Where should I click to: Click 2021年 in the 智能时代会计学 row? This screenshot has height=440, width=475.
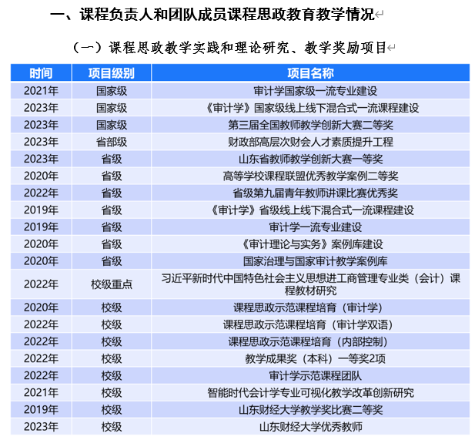point(41,392)
